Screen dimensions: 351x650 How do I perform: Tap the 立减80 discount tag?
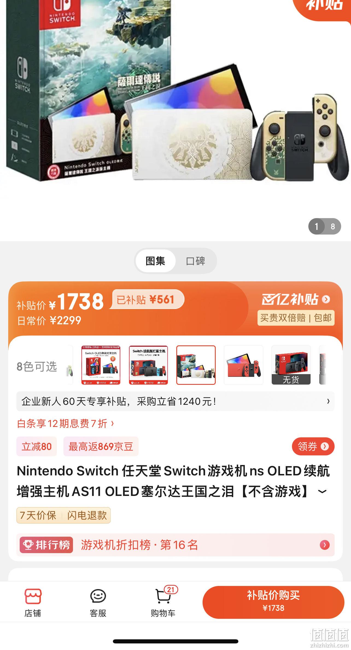pyautogui.click(x=37, y=447)
